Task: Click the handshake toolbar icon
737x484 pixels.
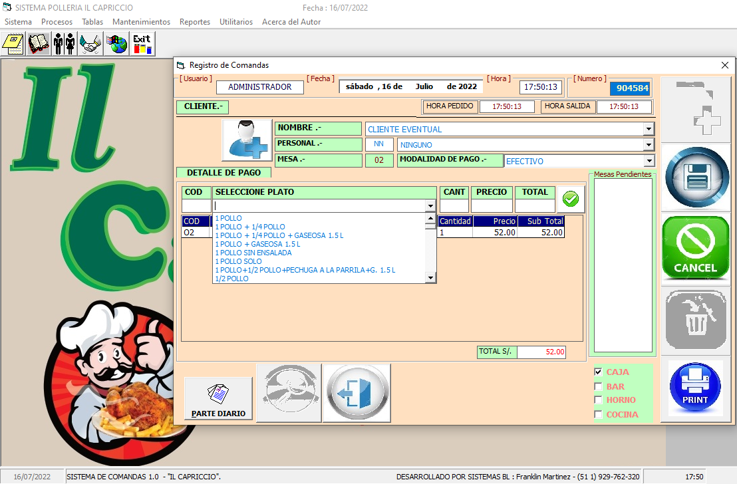Action: [90, 44]
